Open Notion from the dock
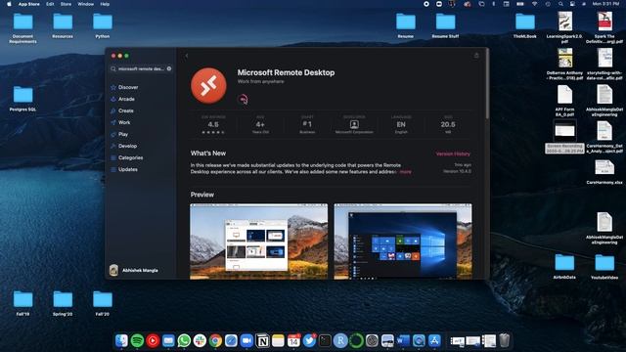 [262, 340]
